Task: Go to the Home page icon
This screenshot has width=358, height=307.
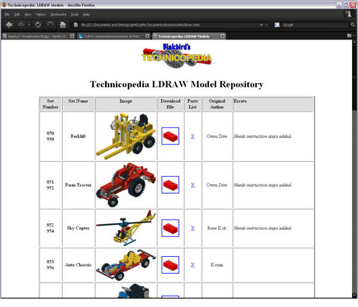Action: (x=63, y=24)
